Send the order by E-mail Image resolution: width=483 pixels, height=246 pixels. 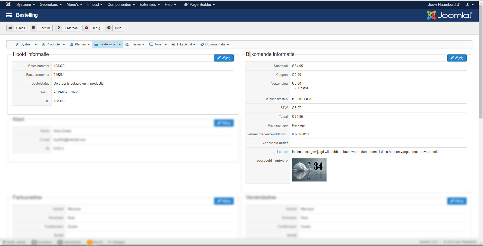point(17,28)
